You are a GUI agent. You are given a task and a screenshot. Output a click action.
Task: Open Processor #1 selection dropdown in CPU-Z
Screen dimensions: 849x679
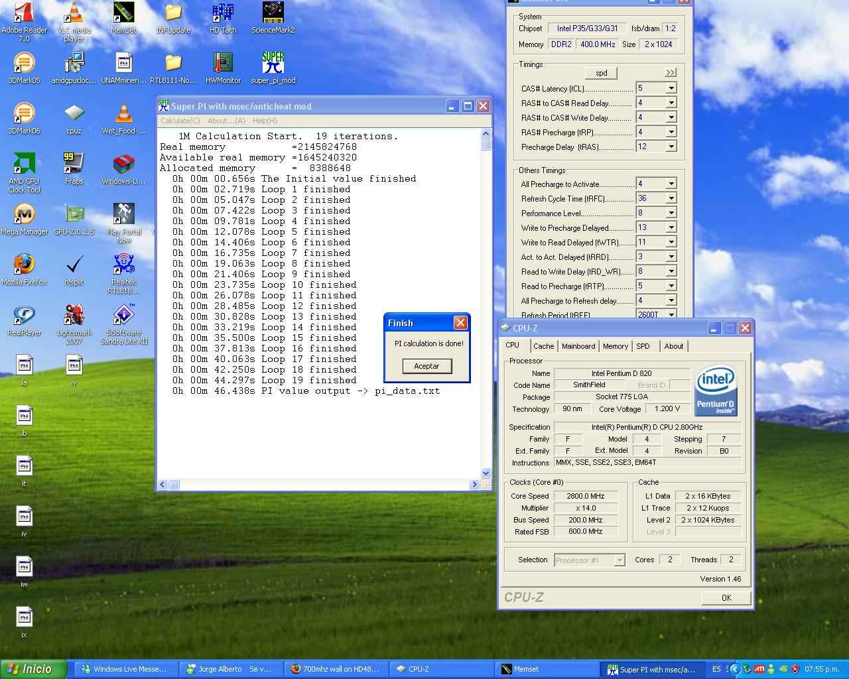(x=620, y=560)
